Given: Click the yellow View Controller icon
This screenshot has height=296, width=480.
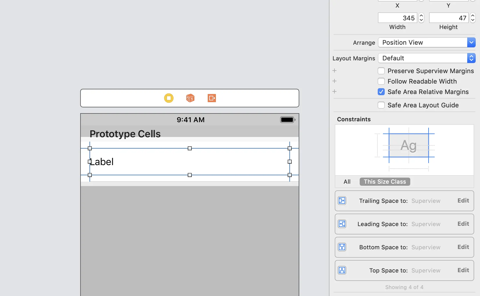Looking at the screenshot, I should (169, 98).
